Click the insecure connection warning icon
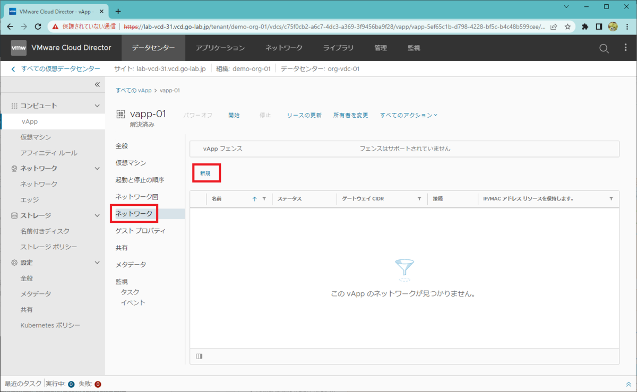Viewport: 637px width, 392px height. [55, 26]
